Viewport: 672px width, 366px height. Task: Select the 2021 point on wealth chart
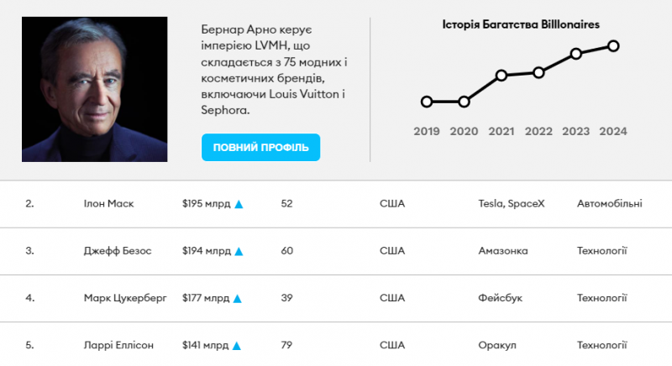[x=501, y=76]
